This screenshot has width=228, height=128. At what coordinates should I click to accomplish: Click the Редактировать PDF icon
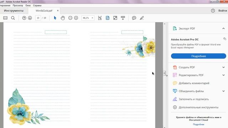pos(175,75)
